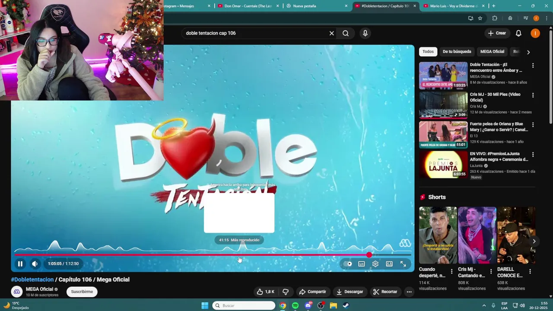Open options for the Cris MJ 30 Mil Pies video
The width and height of the screenshot is (553, 311).
pos(533,95)
